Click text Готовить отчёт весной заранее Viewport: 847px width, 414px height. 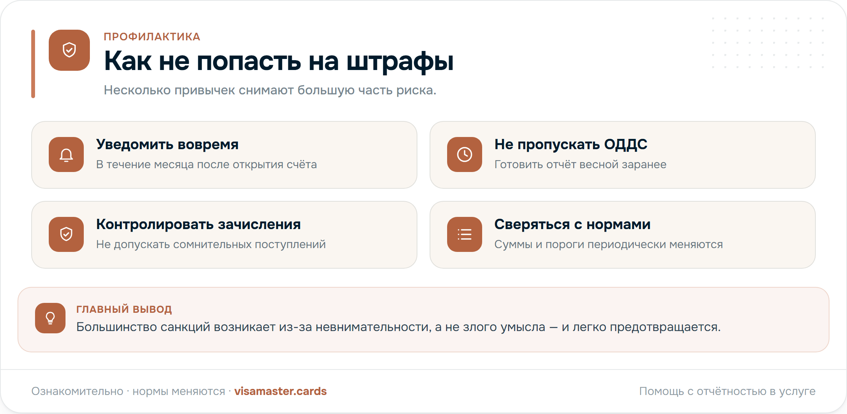[x=580, y=164]
